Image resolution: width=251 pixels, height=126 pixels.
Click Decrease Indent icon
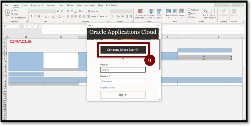[80, 16]
